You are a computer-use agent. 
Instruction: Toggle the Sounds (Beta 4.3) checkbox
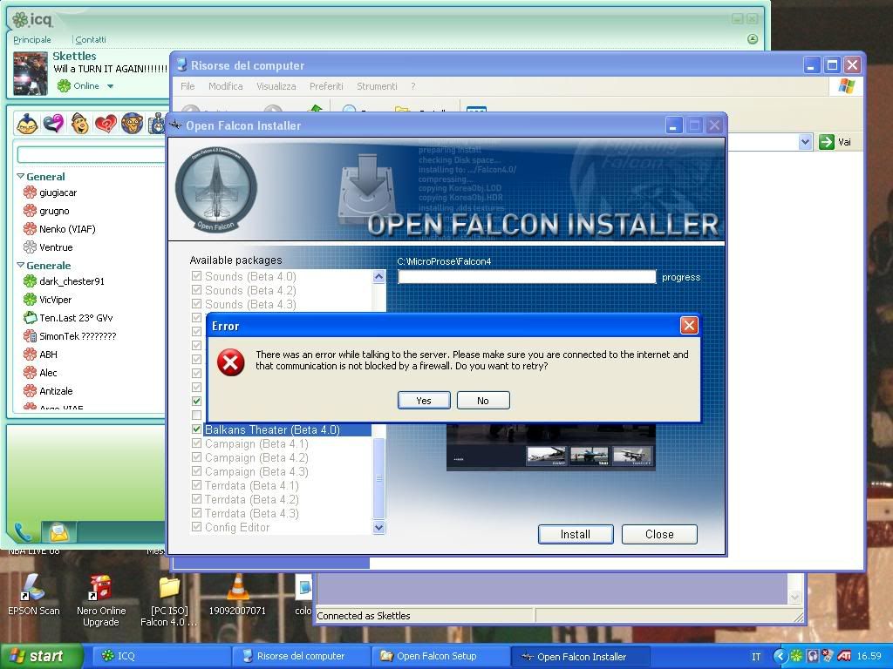point(196,304)
